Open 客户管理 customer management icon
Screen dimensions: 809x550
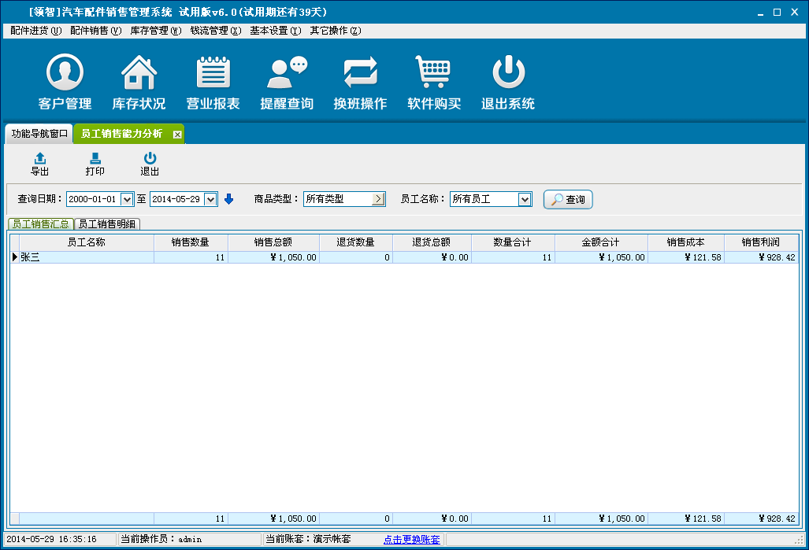[x=65, y=73]
